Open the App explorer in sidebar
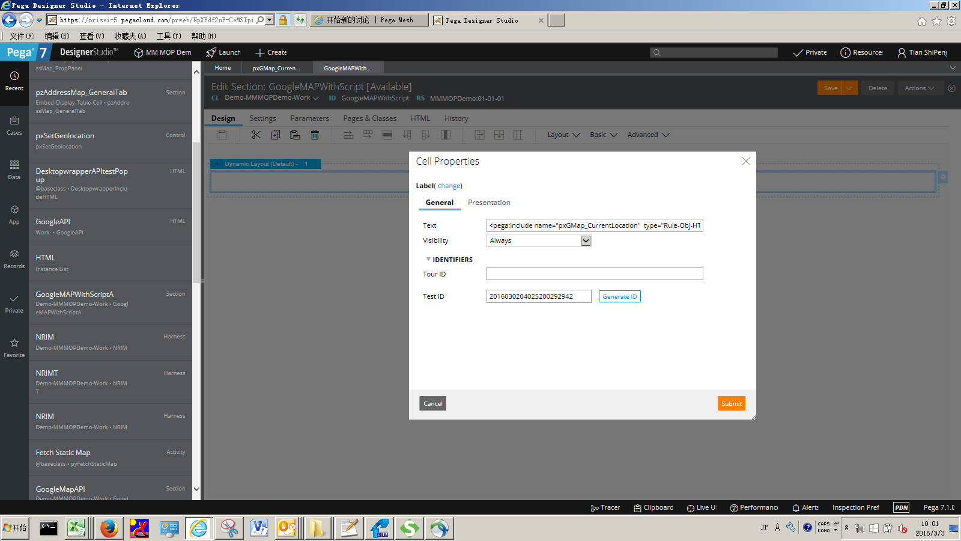 (x=14, y=215)
